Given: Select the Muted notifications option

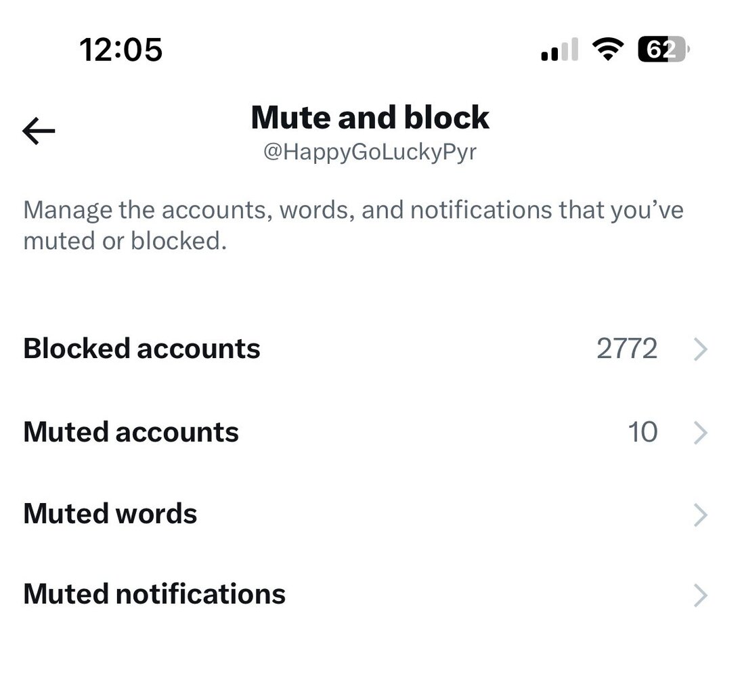Looking at the screenshot, I should point(154,594).
